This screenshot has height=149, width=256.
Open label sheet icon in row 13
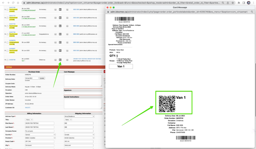(60, 10)
